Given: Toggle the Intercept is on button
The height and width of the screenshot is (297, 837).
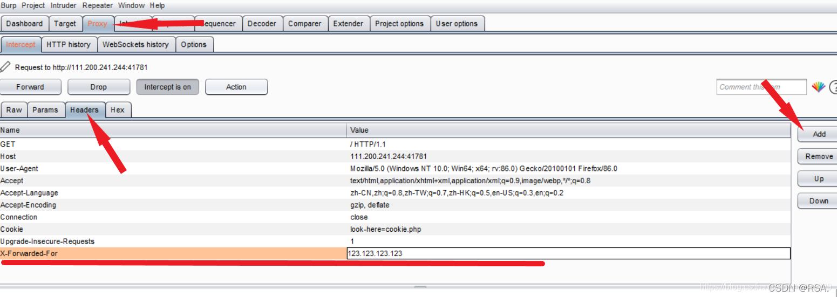Looking at the screenshot, I should tap(167, 87).
